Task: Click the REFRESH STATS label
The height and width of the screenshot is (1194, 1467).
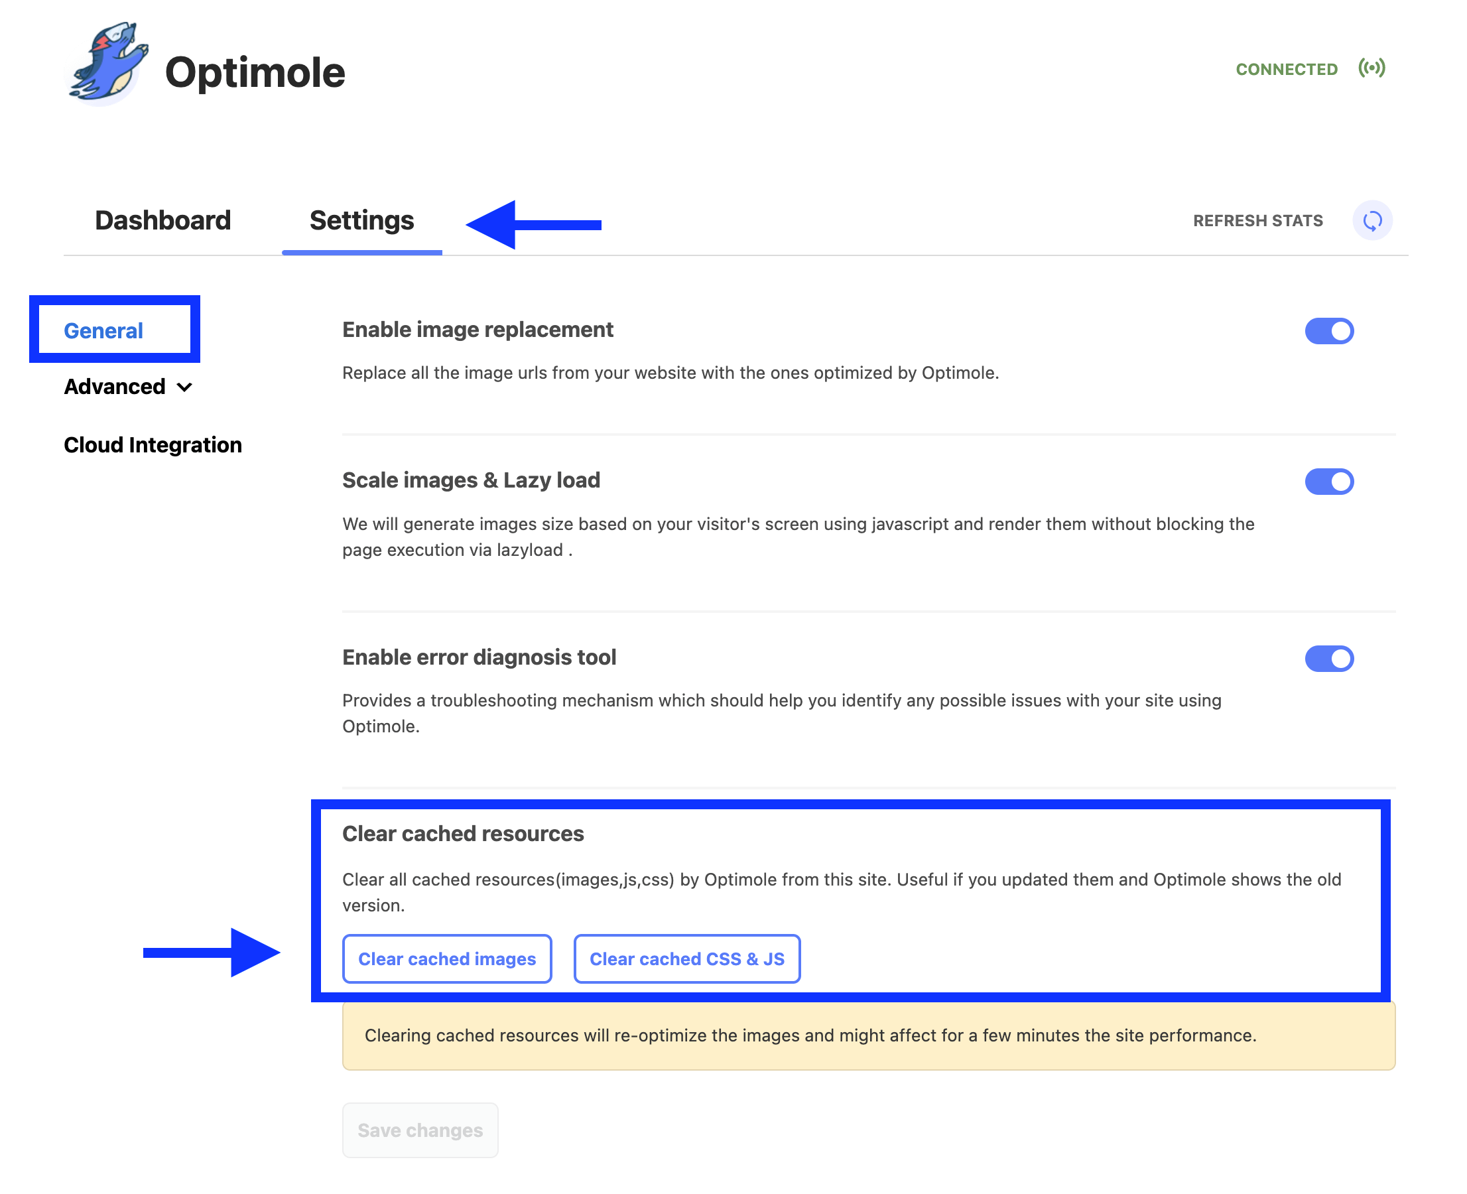Action: coord(1257,221)
